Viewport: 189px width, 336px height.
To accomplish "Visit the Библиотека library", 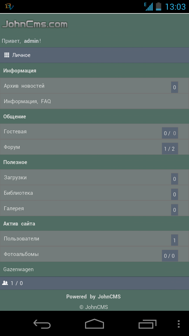I will pyautogui.click(x=18, y=193).
